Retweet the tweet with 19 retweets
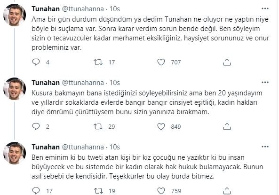The width and height of the screenshot is (279, 195). (x=98, y=191)
